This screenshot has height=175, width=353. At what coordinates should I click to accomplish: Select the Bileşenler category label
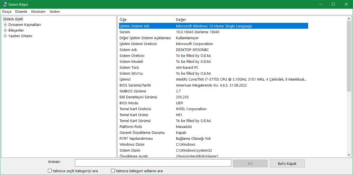pos(16,30)
